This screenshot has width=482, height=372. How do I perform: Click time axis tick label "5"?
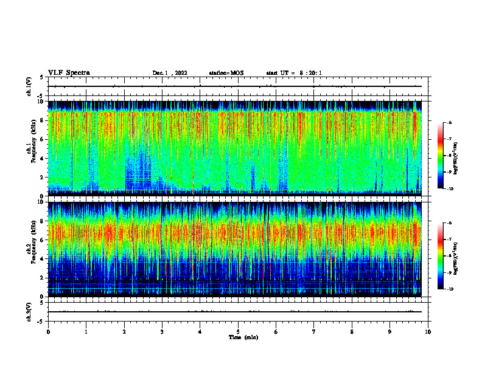click(x=238, y=332)
